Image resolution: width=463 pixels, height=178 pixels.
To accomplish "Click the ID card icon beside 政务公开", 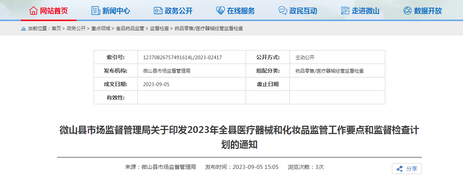I will (158, 11).
